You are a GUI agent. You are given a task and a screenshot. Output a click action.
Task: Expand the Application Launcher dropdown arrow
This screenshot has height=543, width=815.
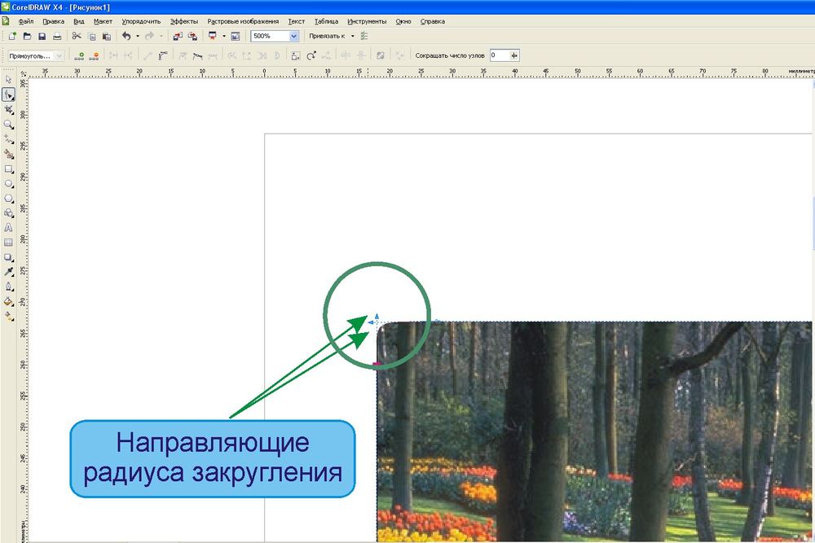point(224,36)
